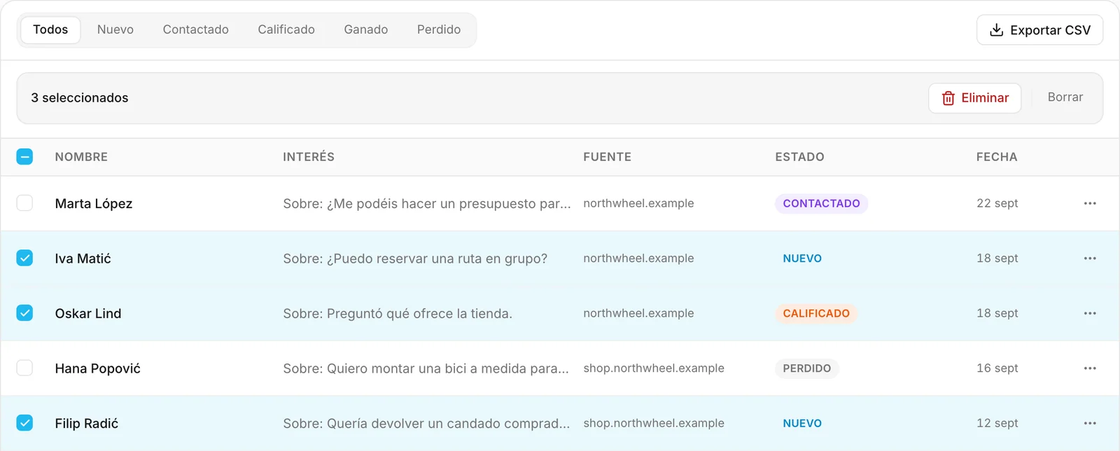Screen dimensions: 1120x451
Task: Click the name Filip Radić
Action: pos(87,424)
